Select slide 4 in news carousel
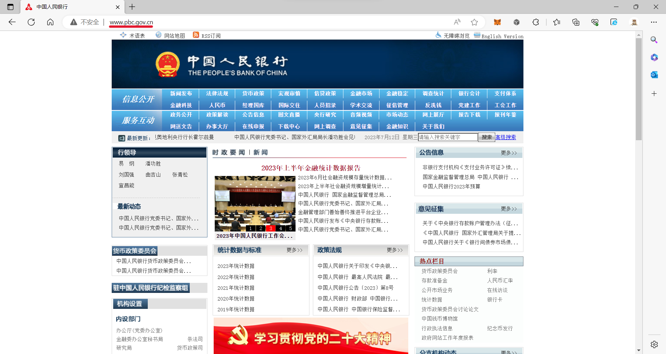The width and height of the screenshot is (666, 354). coord(281,228)
